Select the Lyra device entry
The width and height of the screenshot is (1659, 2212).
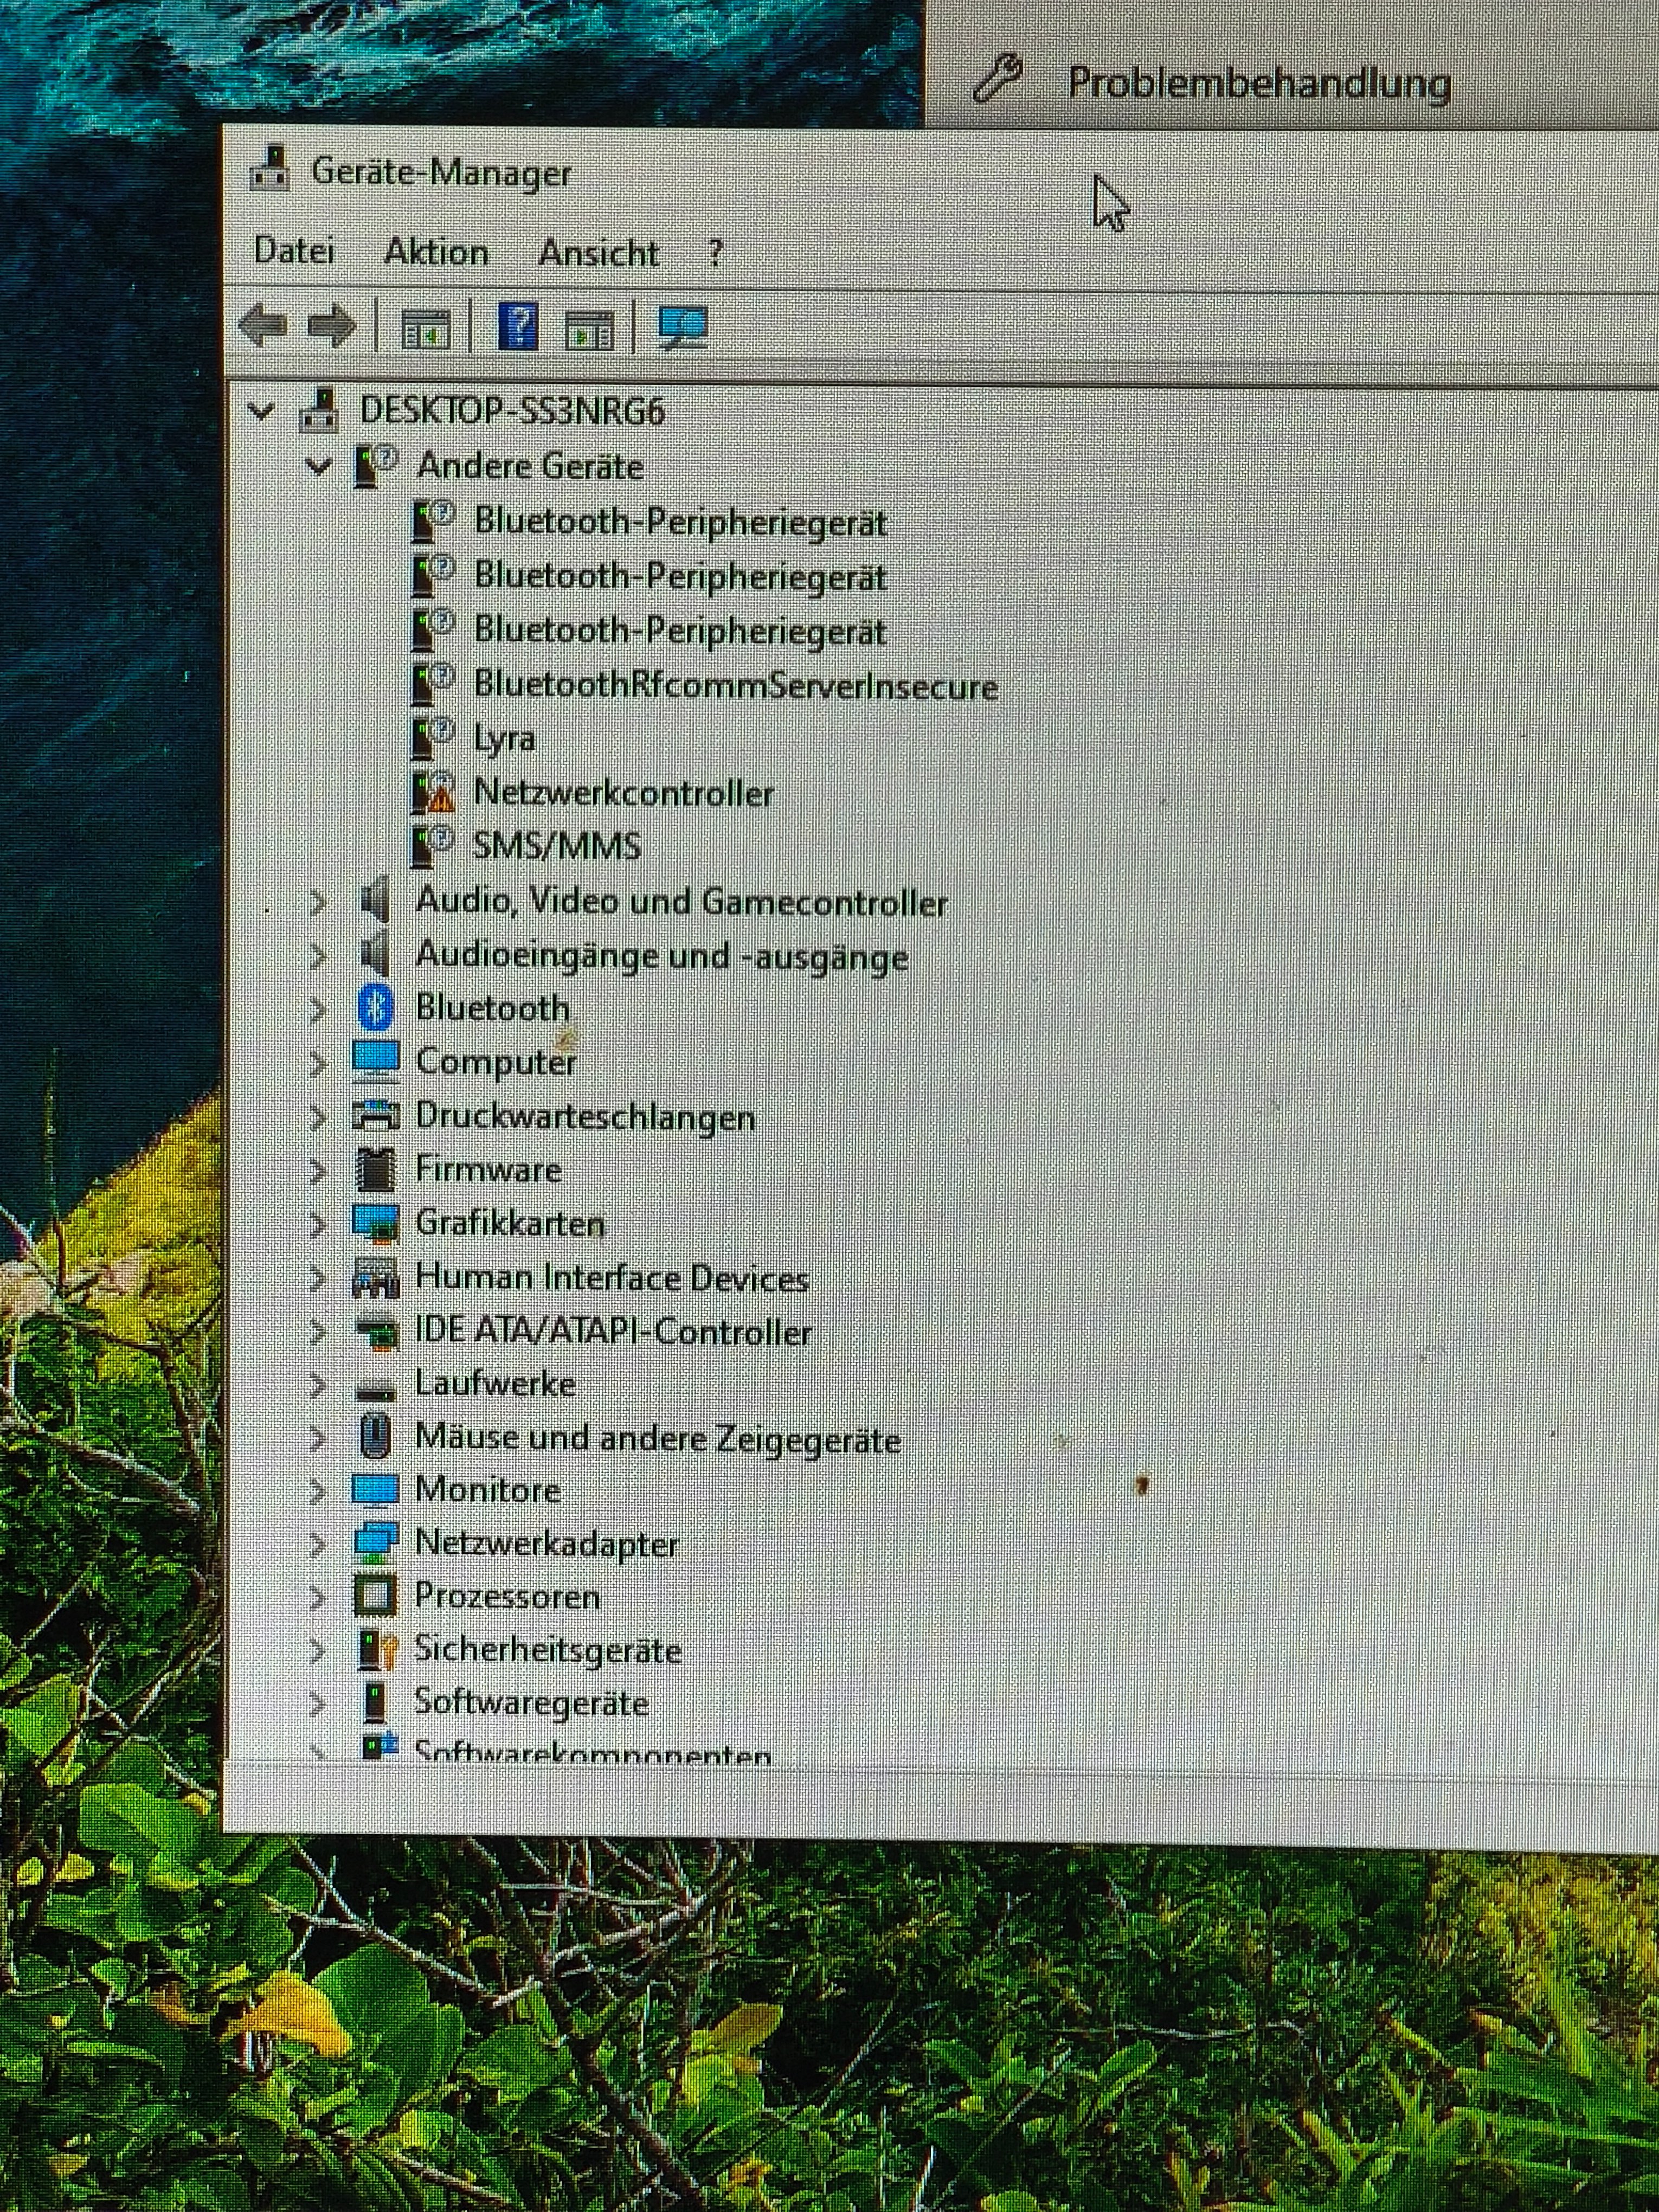[x=504, y=739]
